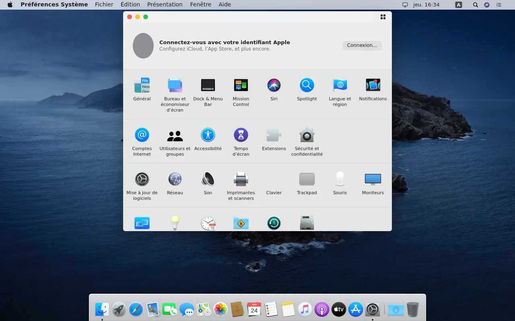Image resolution: width=515 pixels, height=321 pixels.
Task: Open the Time Machine pane icon
Action: tap(274, 223)
